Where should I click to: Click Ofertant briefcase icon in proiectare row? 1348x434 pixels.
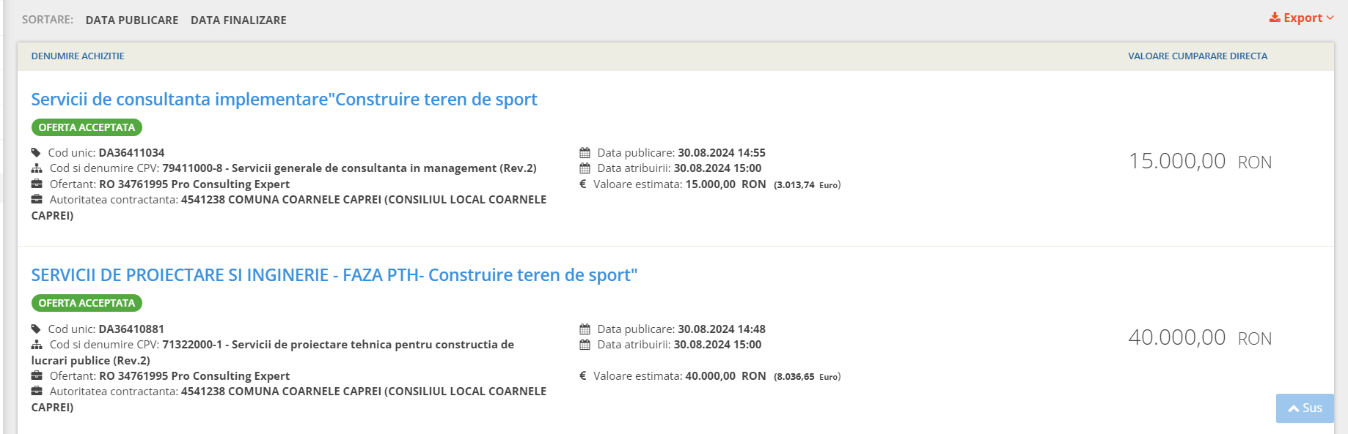pyautogui.click(x=37, y=375)
